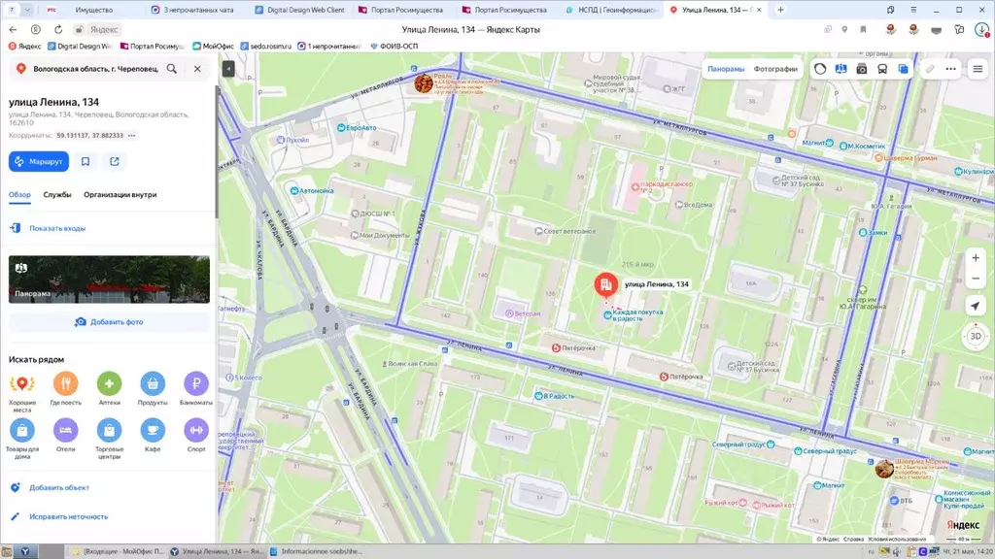
Task: Switch to the Службы tab
Action: (x=57, y=194)
